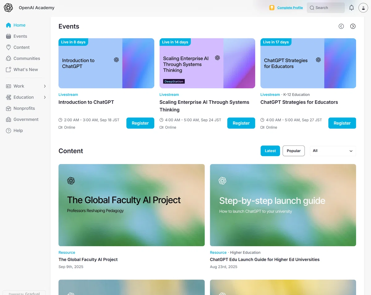Click Live in 14 days badge
Screen dimensions: 371x295
coord(175,42)
